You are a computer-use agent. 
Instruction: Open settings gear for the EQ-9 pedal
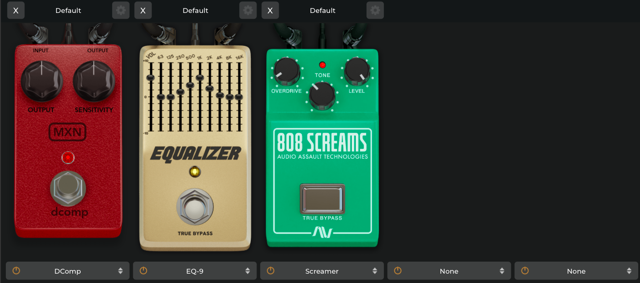[x=248, y=10]
